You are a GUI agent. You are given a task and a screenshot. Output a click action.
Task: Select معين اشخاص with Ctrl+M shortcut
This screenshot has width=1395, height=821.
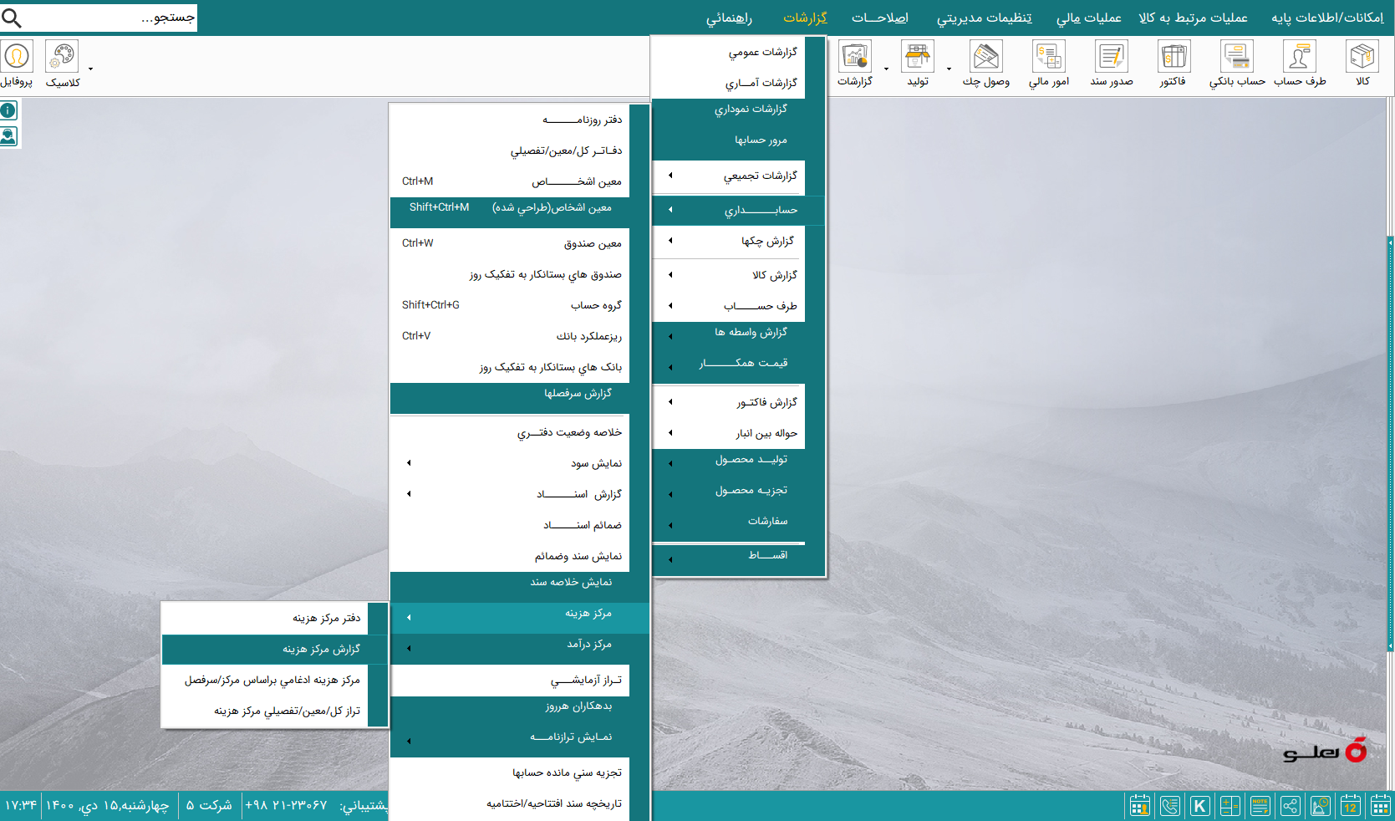coord(510,181)
